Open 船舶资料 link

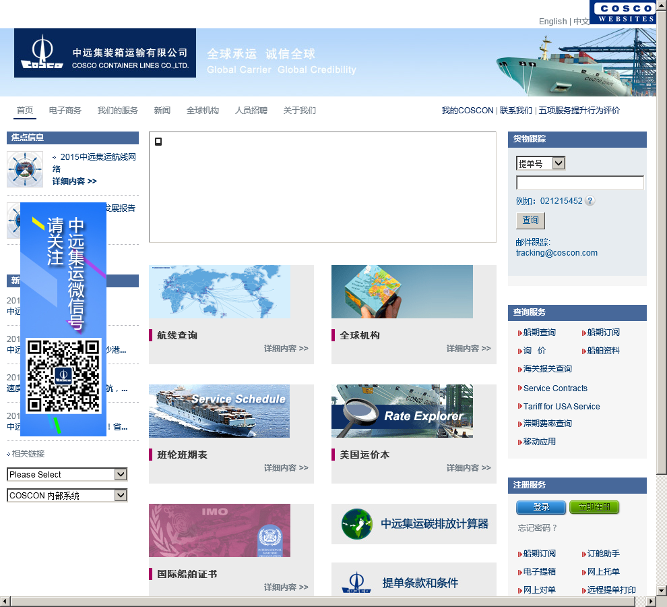tap(603, 351)
